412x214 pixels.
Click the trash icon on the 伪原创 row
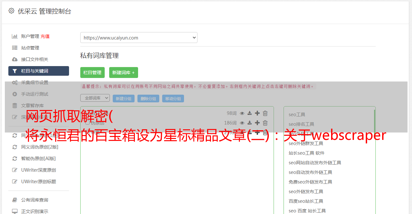265,123
